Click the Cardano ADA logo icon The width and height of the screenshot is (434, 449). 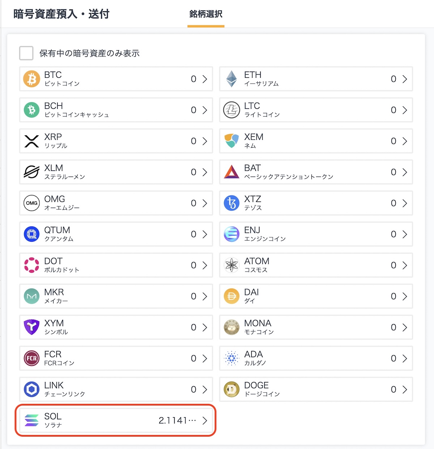[231, 359]
